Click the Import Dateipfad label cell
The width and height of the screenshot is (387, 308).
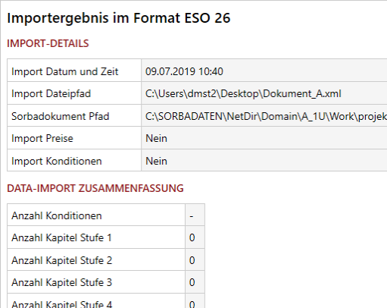(x=74, y=93)
